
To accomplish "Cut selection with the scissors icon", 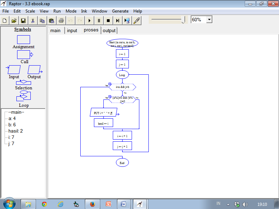I will pos(33,21).
